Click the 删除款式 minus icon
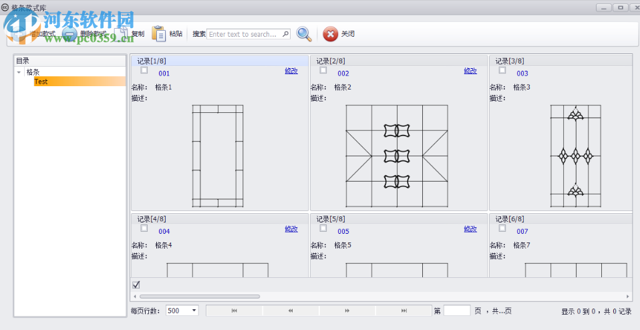Image resolution: width=640 pixels, height=330 pixels. (x=69, y=35)
